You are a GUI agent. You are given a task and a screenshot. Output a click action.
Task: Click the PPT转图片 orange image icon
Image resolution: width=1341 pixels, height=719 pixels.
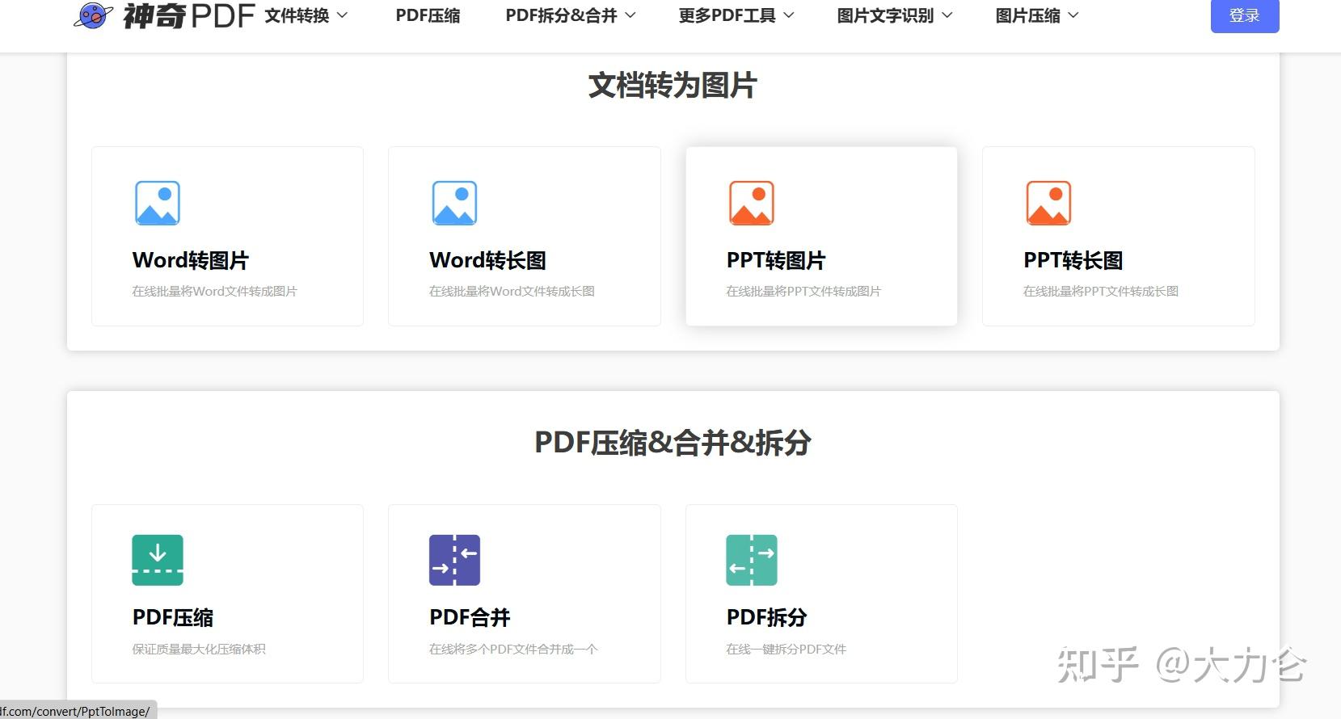tap(751, 203)
